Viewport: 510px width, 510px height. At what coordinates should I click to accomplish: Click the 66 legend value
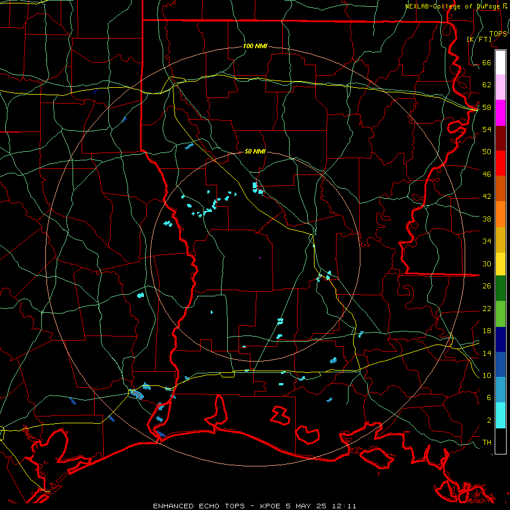(487, 63)
